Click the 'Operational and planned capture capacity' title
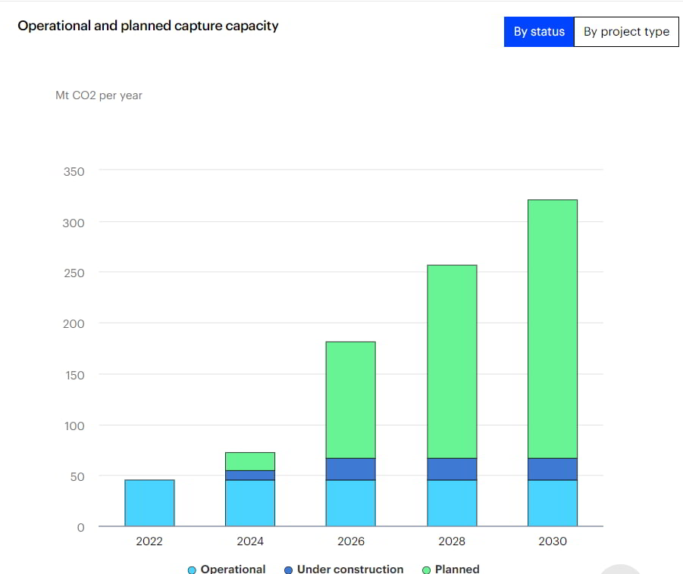 click(148, 26)
